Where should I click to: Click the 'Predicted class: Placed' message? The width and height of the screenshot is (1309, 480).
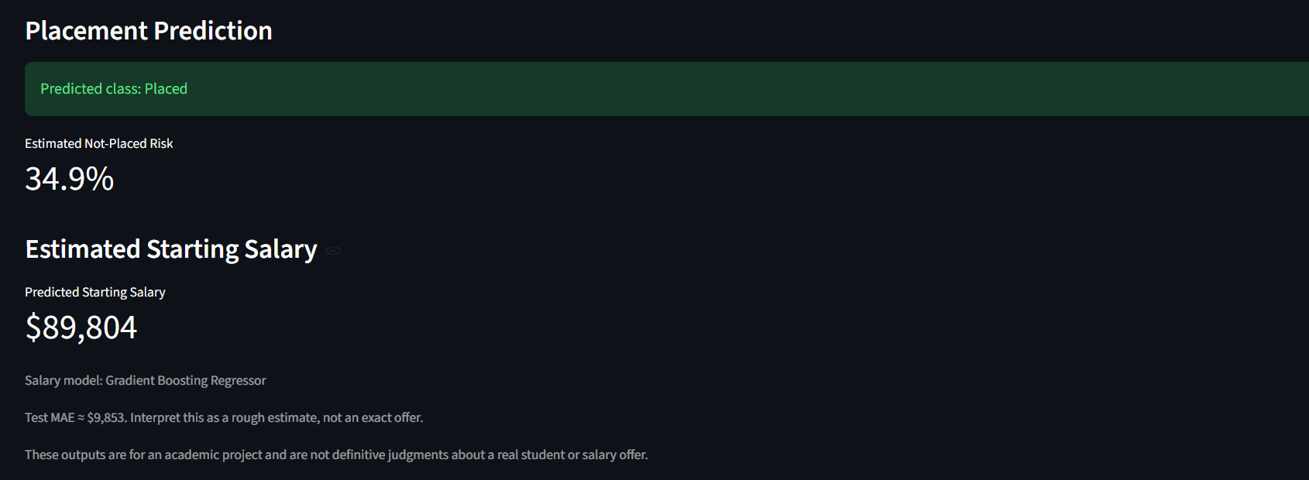tap(114, 89)
